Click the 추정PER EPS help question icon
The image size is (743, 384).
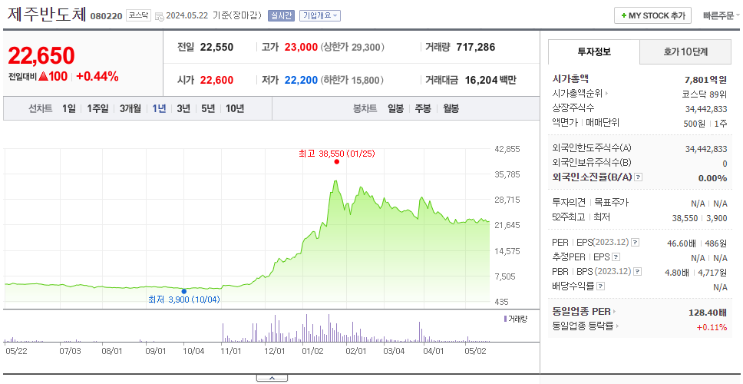click(x=616, y=257)
